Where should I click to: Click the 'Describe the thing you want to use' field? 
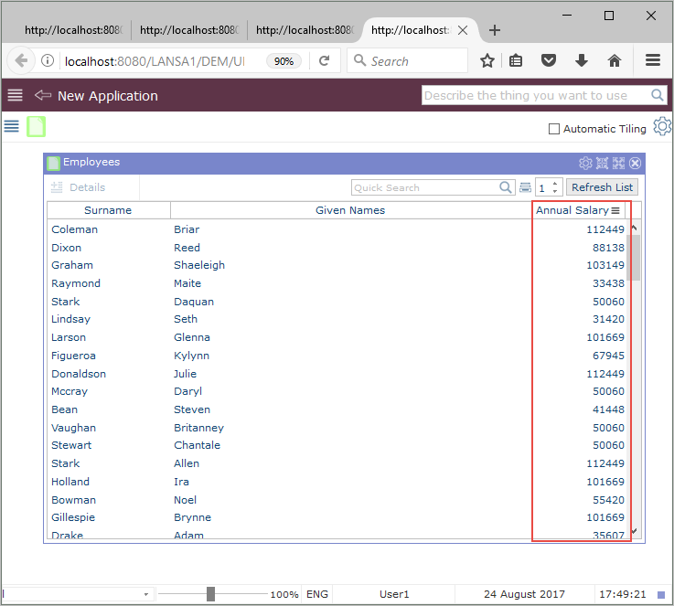click(x=535, y=95)
